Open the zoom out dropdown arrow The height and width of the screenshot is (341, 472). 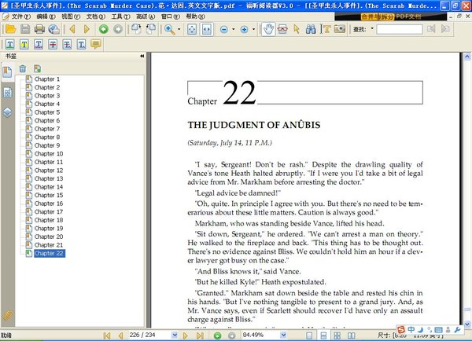234,29
